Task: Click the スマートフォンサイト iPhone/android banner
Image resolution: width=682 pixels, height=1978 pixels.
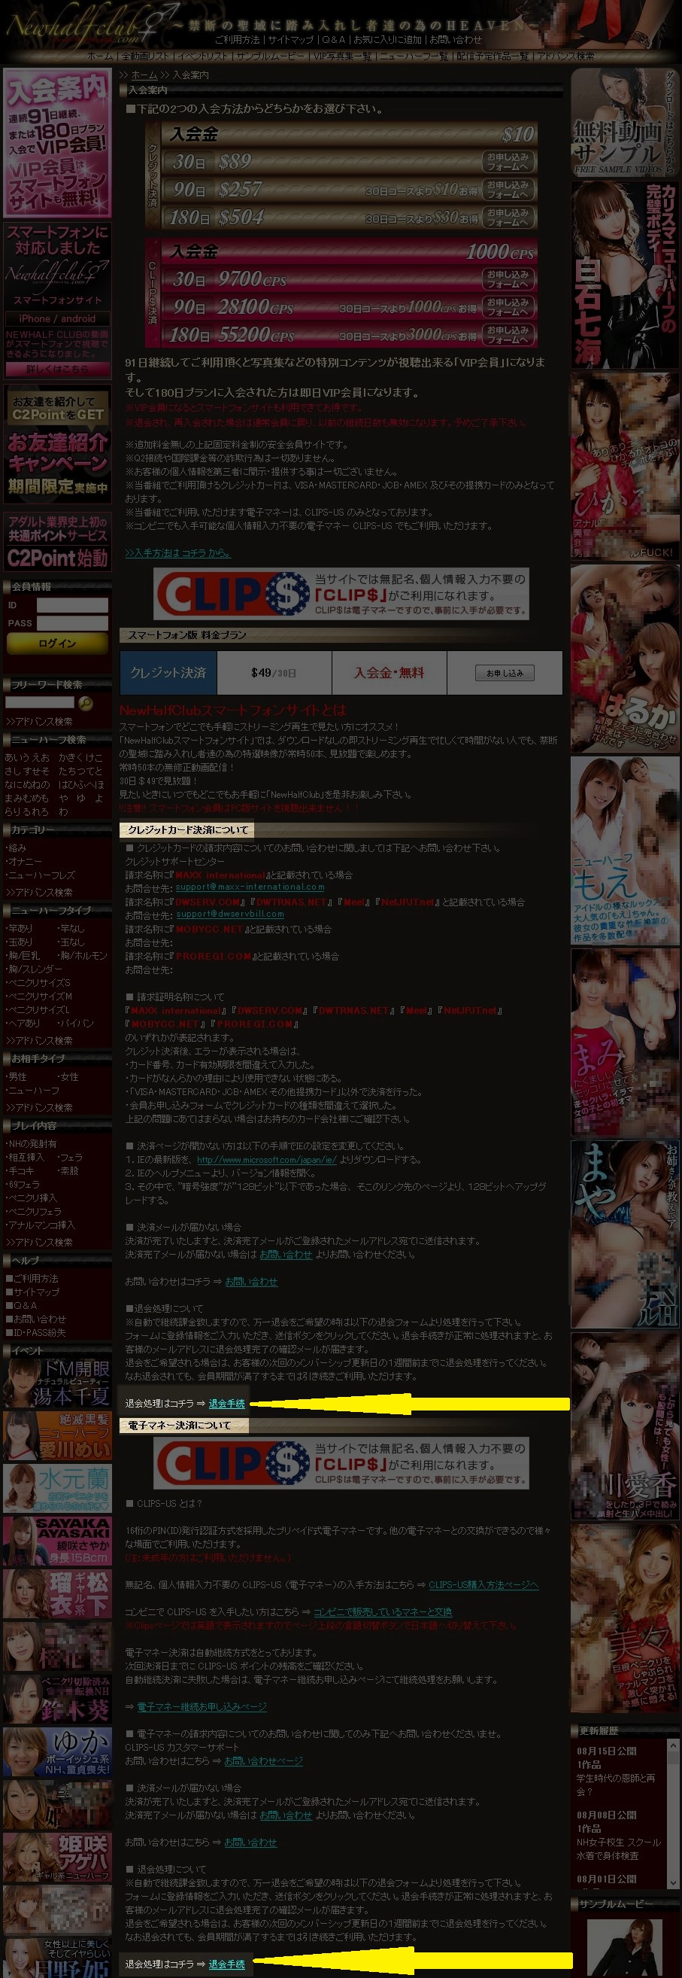Action: (x=56, y=300)
